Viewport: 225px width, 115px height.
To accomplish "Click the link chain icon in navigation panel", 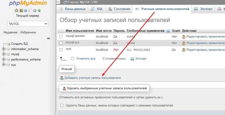I will pos(48,38).
